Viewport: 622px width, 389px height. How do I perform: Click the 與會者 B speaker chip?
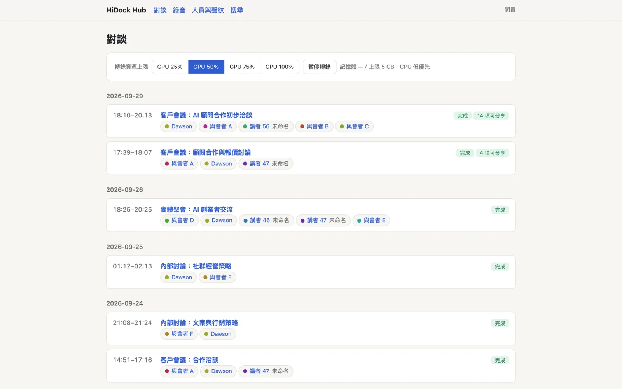pos(314,126)
